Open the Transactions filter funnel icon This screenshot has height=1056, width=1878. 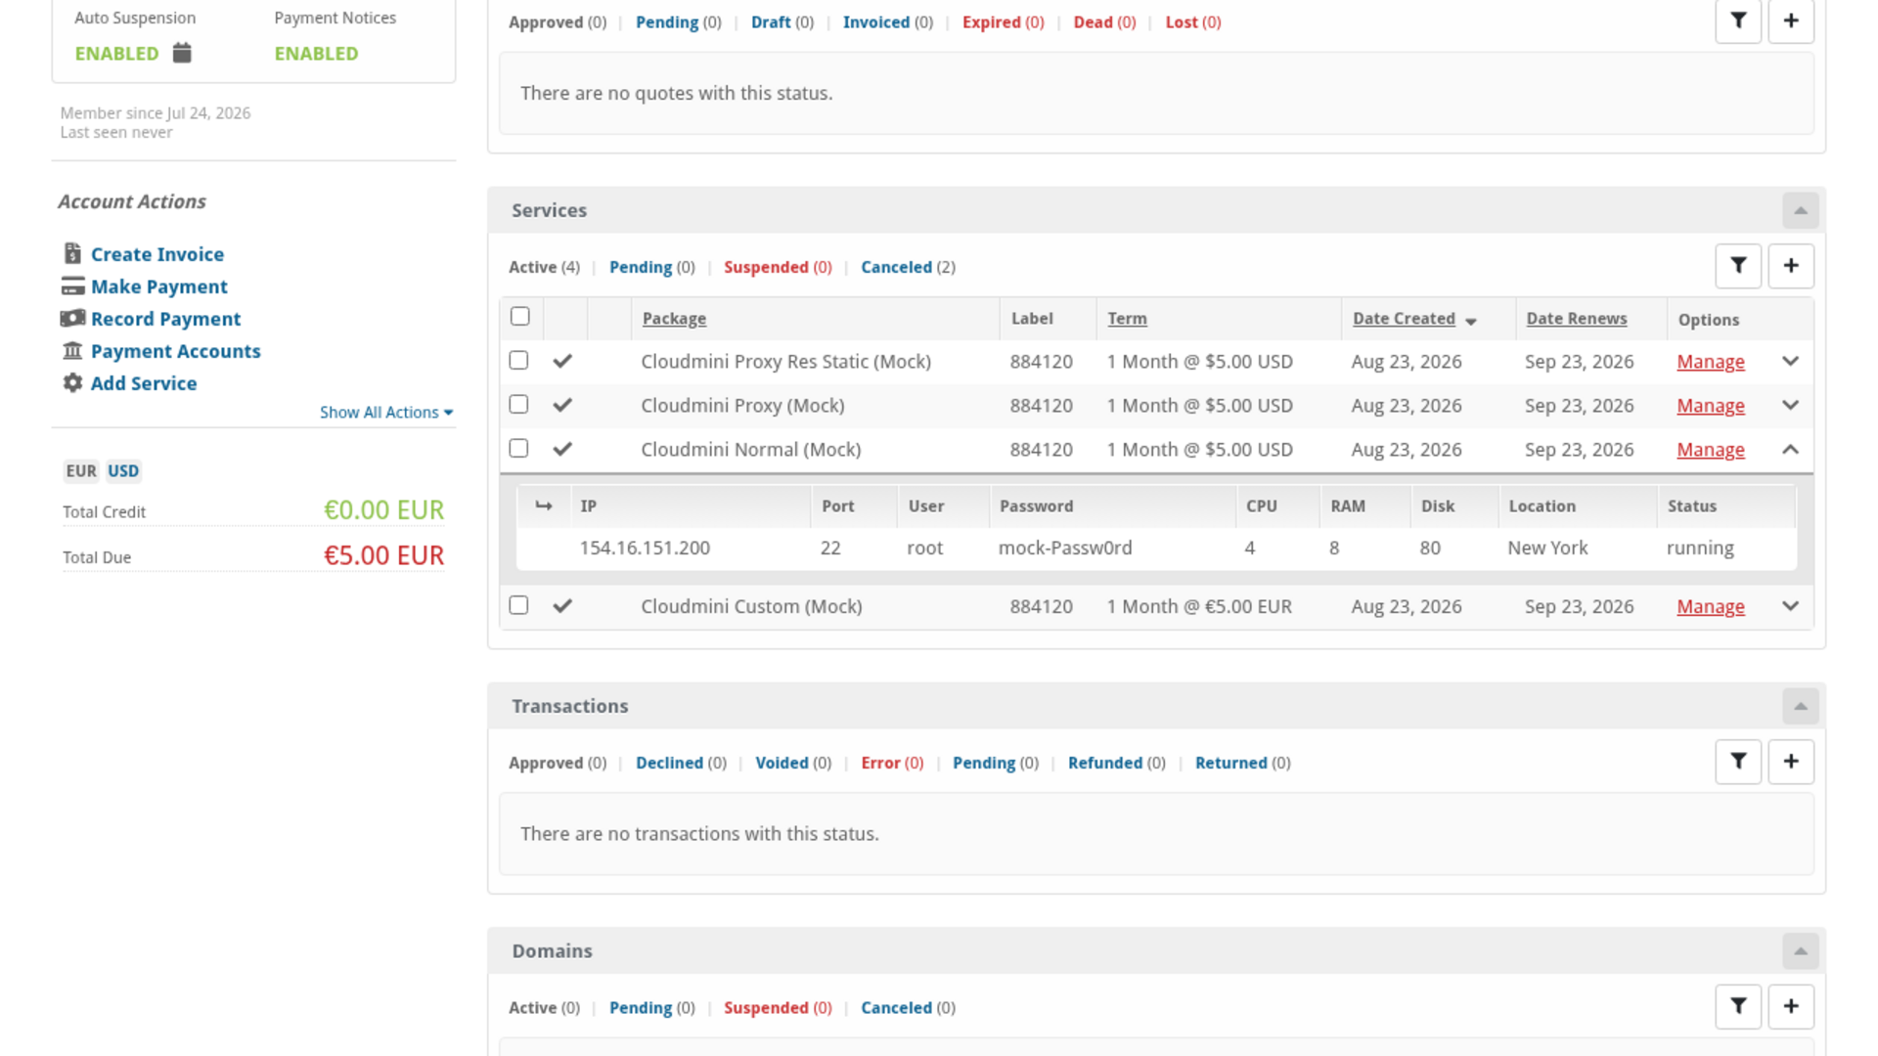pyautogui.click(x=1738, y=762)
